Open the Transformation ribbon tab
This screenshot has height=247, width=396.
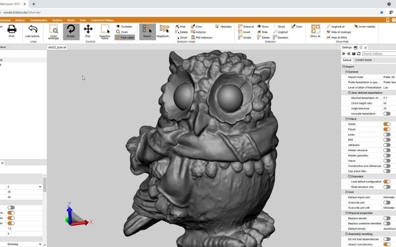(38, 20)
